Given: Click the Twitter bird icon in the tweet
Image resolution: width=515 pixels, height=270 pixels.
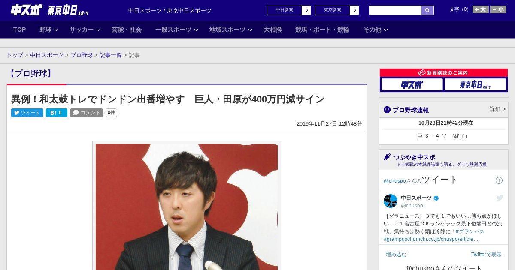Looking at the screenshot, I should tap(500, 198).
